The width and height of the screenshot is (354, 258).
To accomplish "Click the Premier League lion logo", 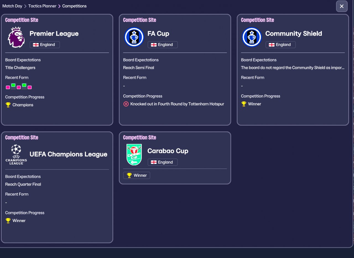I will click(16, 37).
